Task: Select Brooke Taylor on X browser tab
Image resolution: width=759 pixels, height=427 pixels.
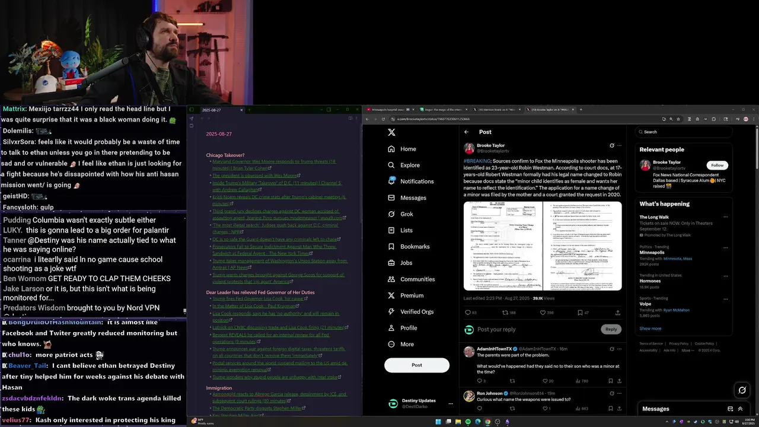Action: pos(550,110)
